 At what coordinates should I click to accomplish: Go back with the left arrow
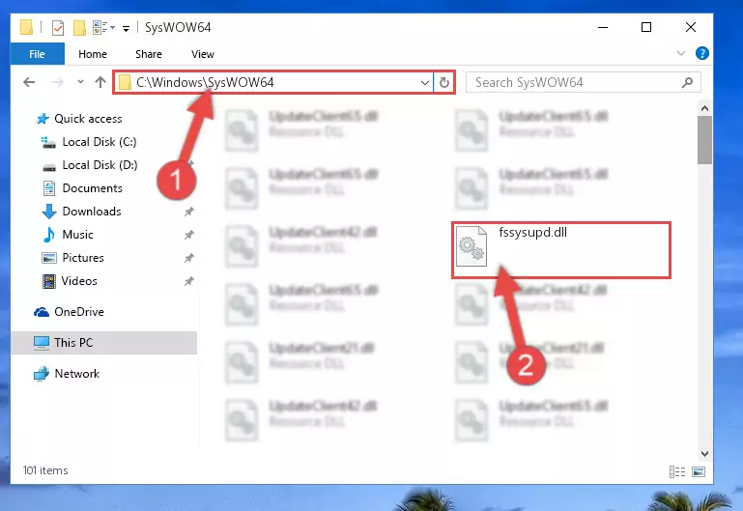click(29, 82)
